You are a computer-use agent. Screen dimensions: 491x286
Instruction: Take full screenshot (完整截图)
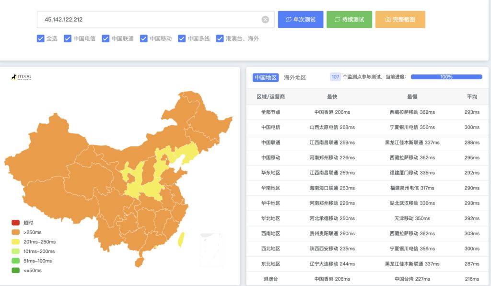pos(400,19)
